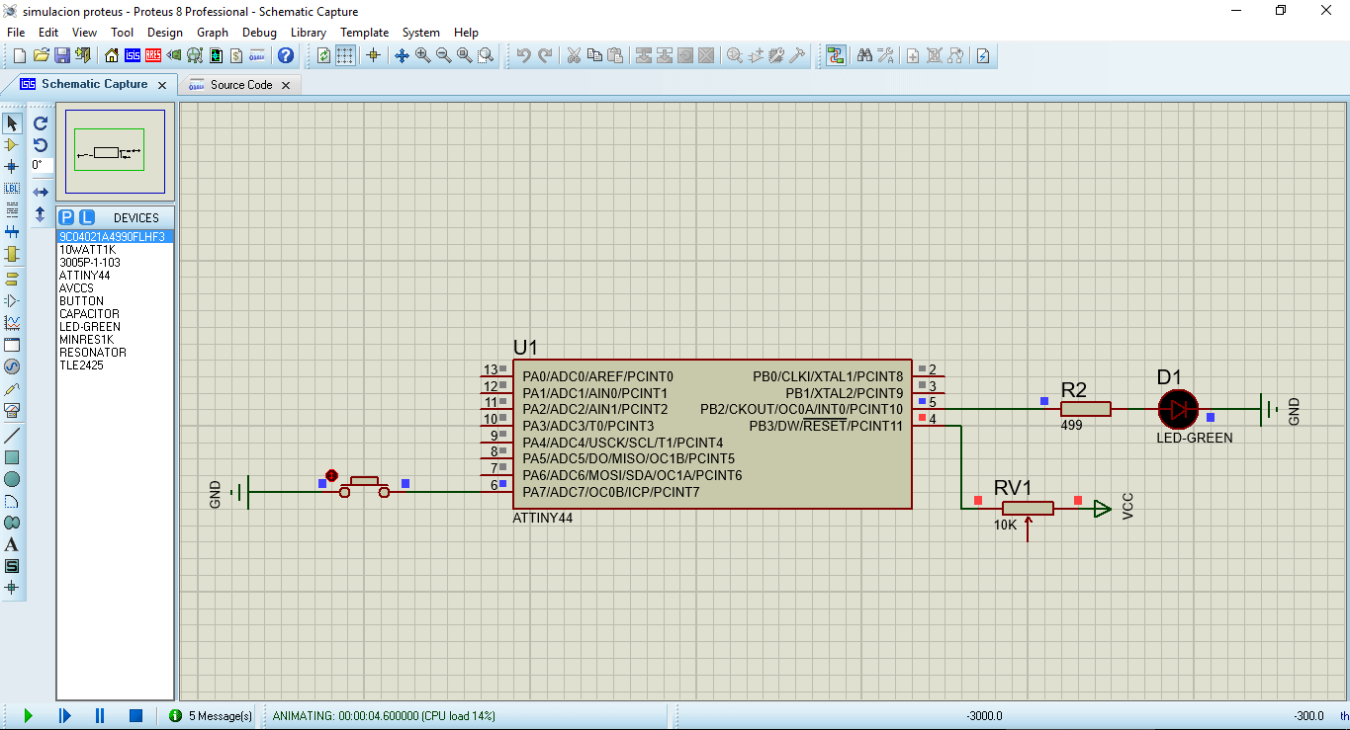
Task: Select 3005P-1-103 in the devices list
Action: click(115, 263)
